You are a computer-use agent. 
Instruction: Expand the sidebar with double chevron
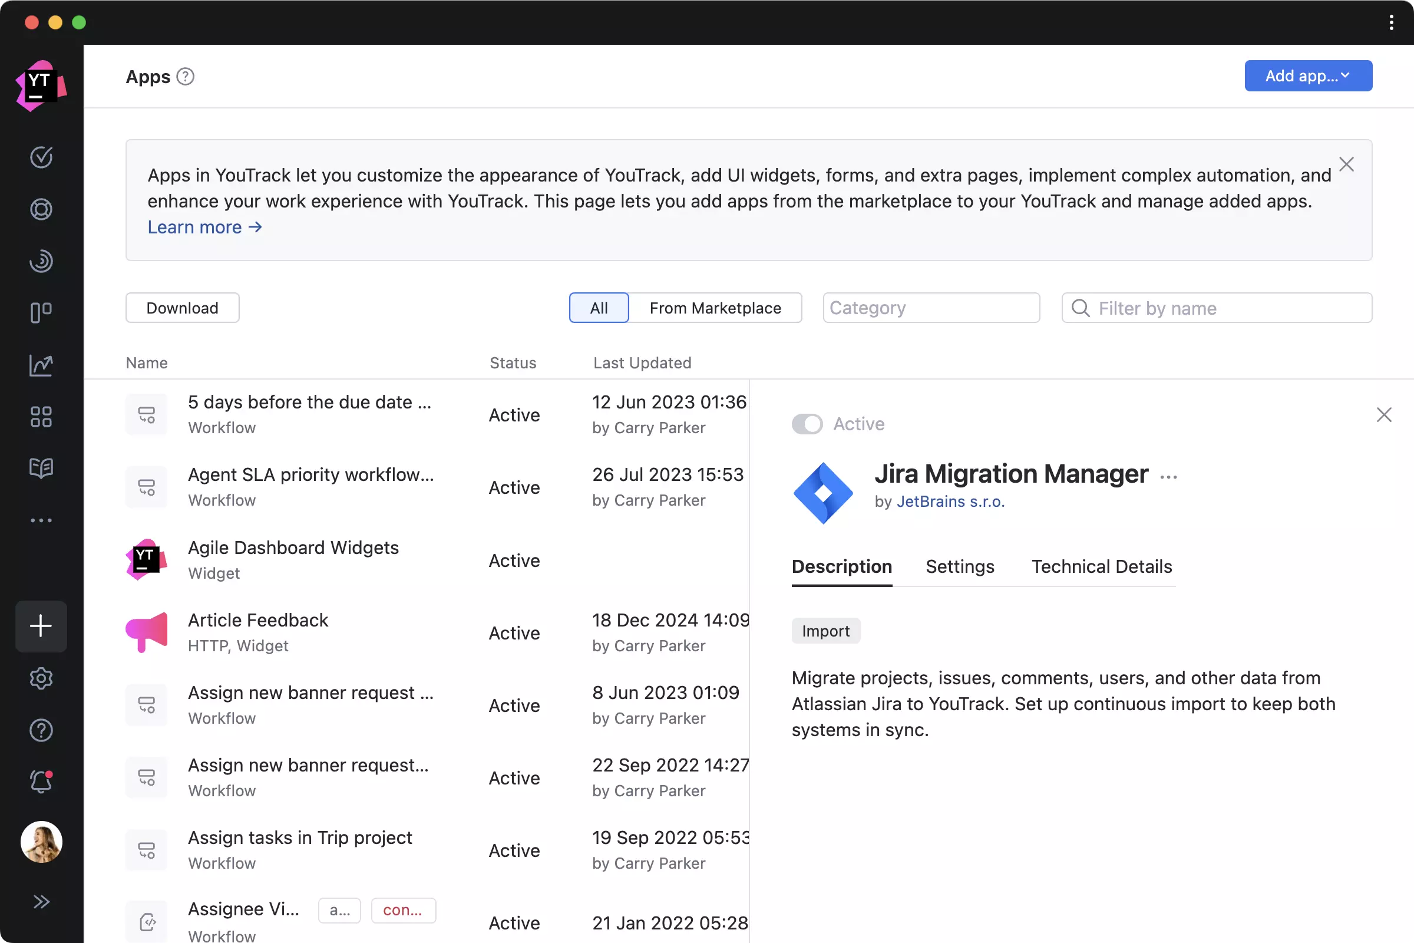pos(41,901)
